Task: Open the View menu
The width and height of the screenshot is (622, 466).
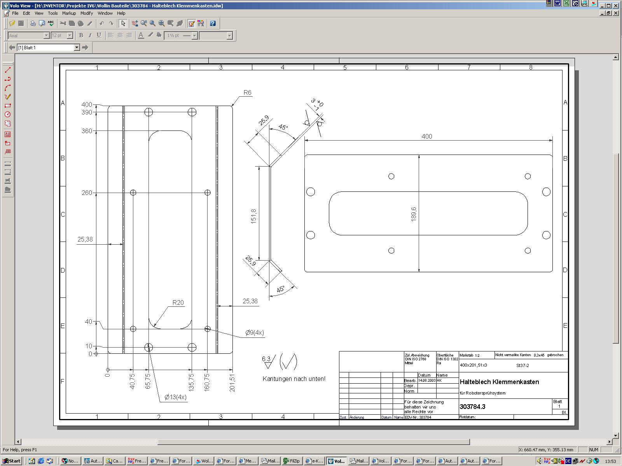Action: coord(39,13)
